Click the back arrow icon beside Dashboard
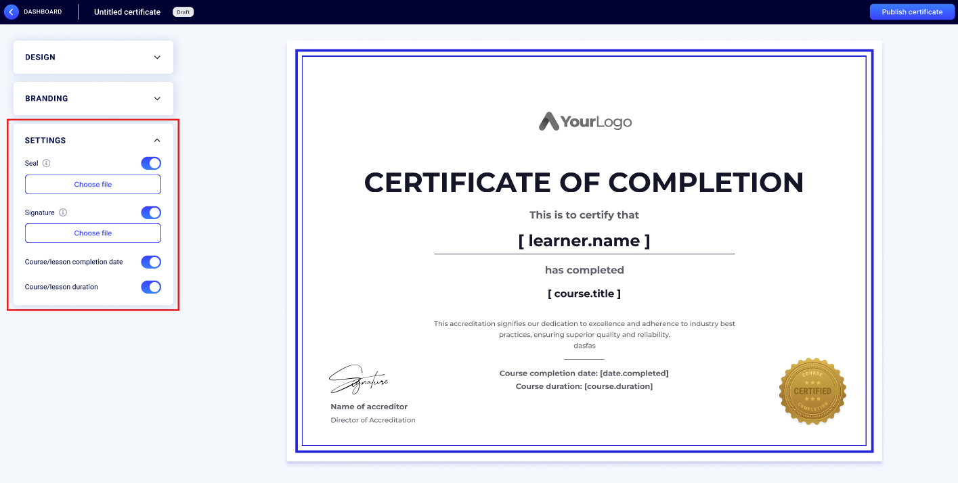 pyautogui.click(x=11, y=11)
